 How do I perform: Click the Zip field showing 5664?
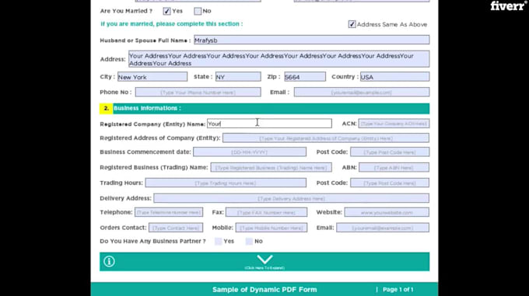point(305,77)
